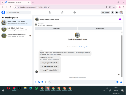
Task: Click the address bar URL
Action: [x=34, y=7]
